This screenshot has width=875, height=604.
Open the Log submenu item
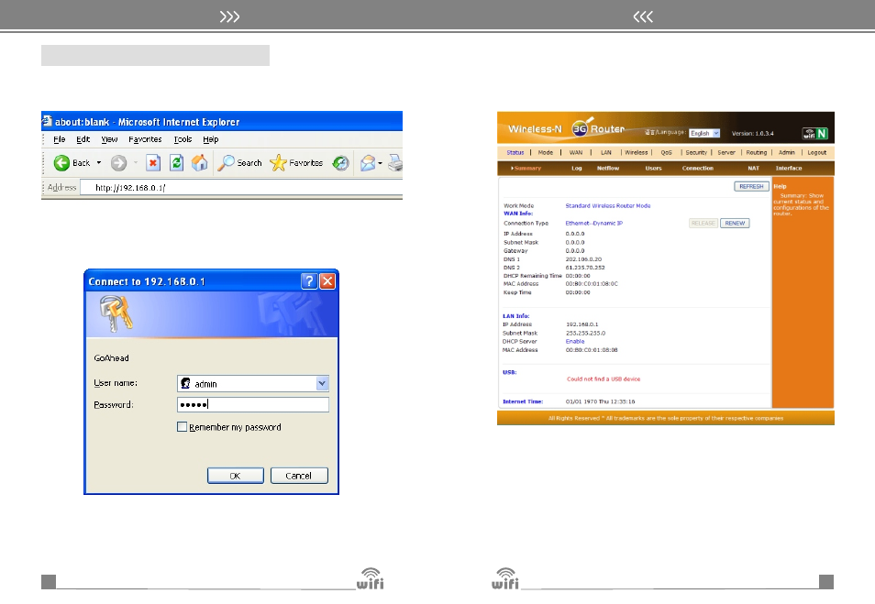[576, 168]
